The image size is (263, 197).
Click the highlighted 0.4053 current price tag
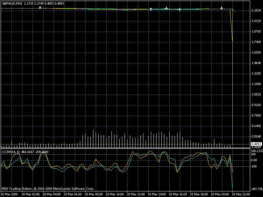point(256,144)
